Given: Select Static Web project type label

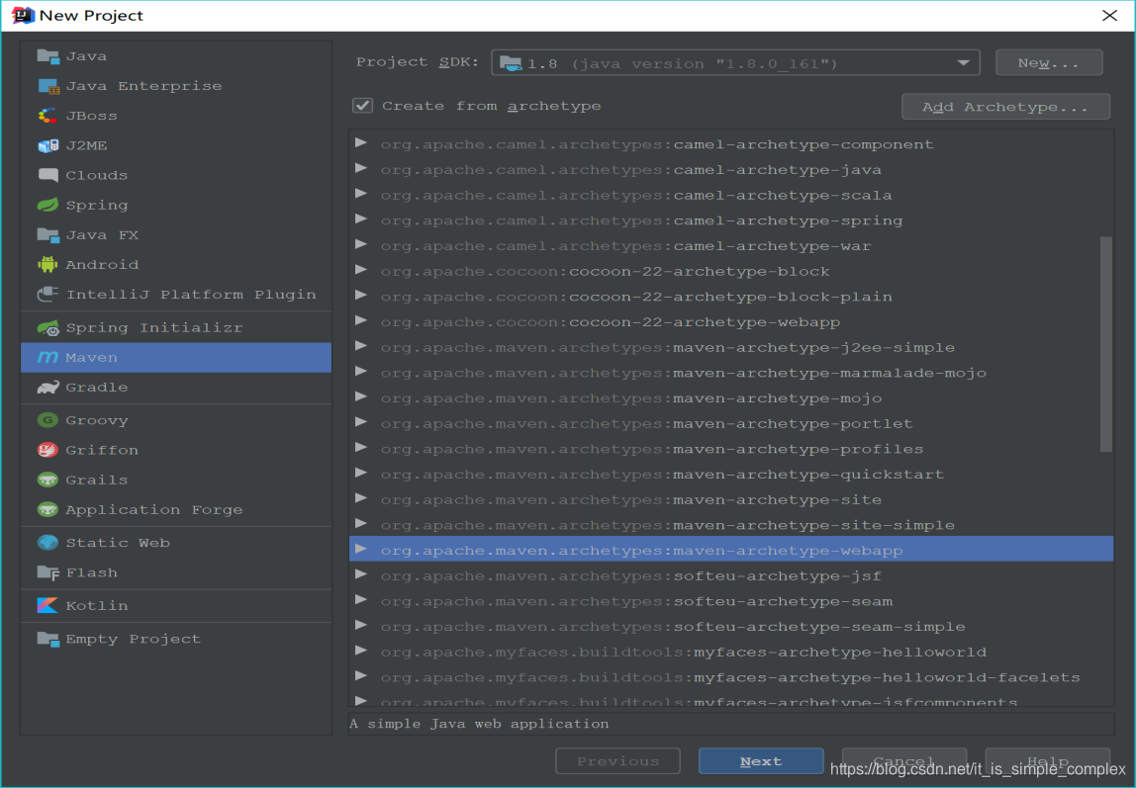Looking at the screenshot, I should 118,544.
